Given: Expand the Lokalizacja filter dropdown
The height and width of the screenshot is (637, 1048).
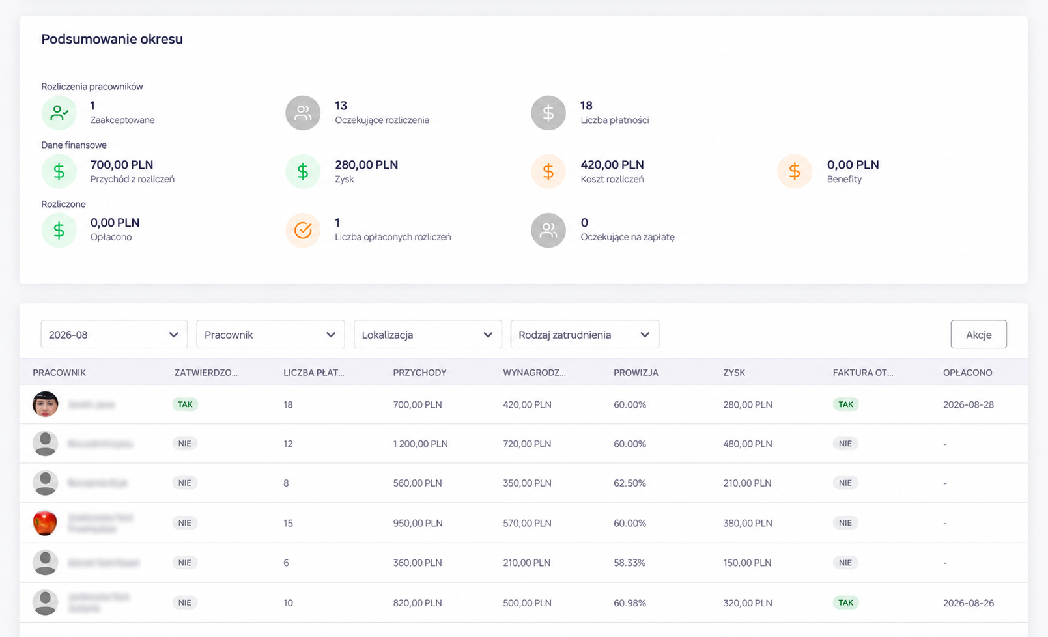Looking at the screenshot, I should [427, 334].
